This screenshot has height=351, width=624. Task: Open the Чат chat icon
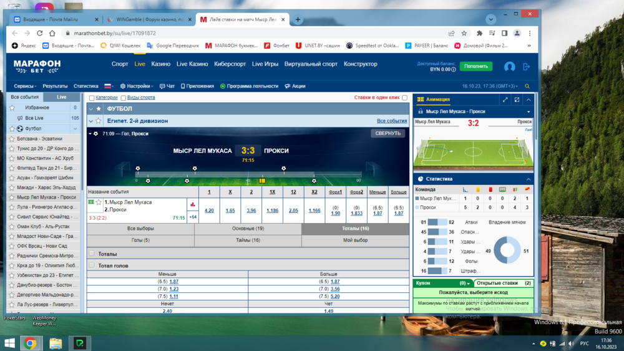coord(167,86)
